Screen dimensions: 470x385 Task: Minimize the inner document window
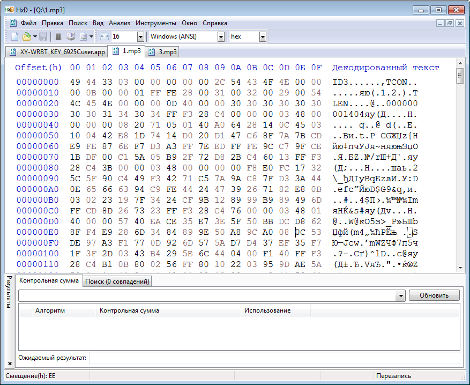click(440, 23)
